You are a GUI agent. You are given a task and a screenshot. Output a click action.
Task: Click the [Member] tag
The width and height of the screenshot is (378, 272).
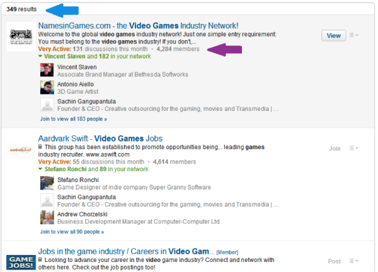(x=227, y=252)
